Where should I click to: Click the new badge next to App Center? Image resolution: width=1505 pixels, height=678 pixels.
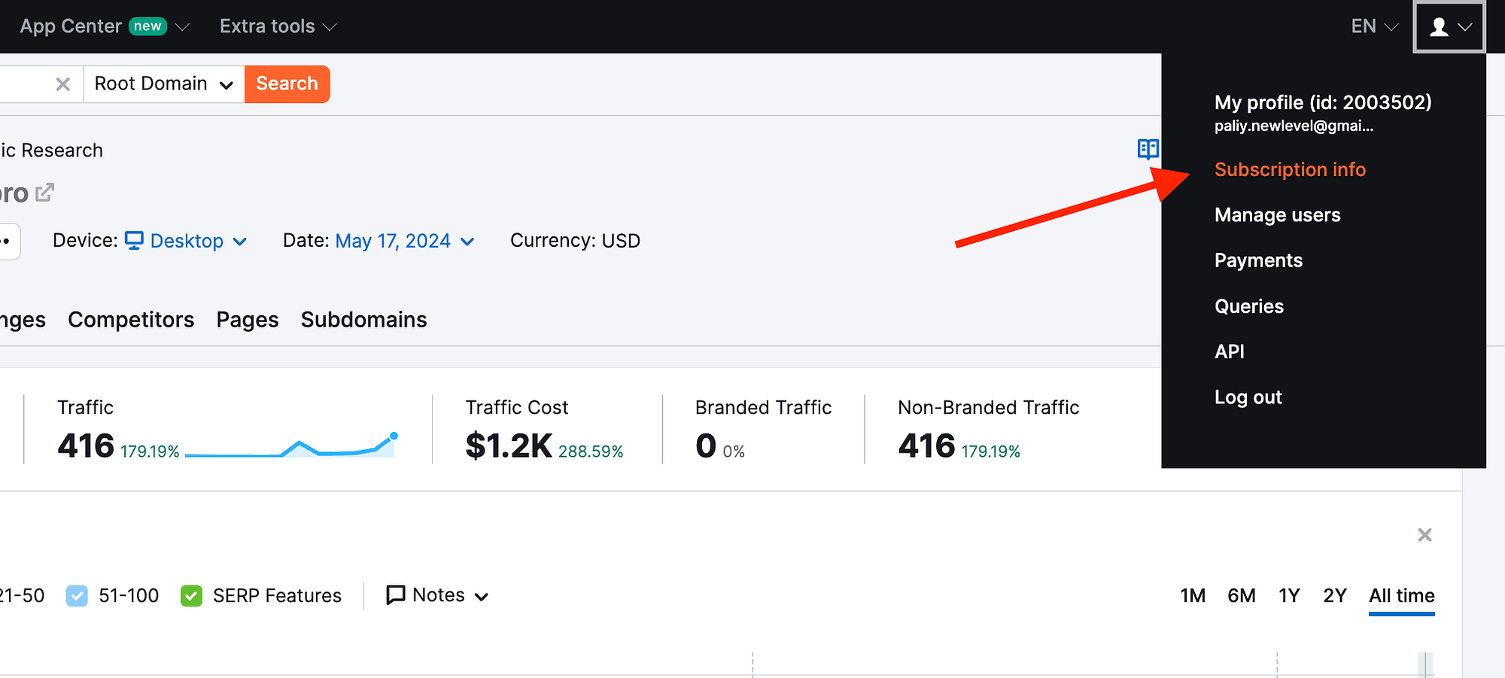click(x=147, y=26)
